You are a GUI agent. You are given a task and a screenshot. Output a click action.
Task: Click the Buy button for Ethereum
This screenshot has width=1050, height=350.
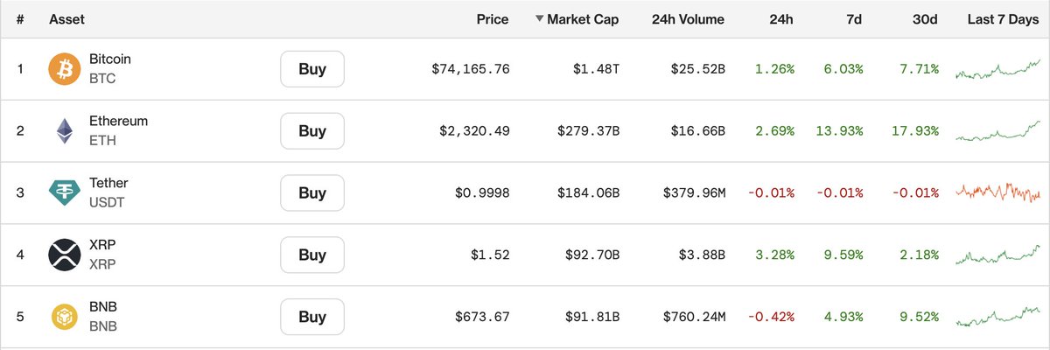coord(312,130)
